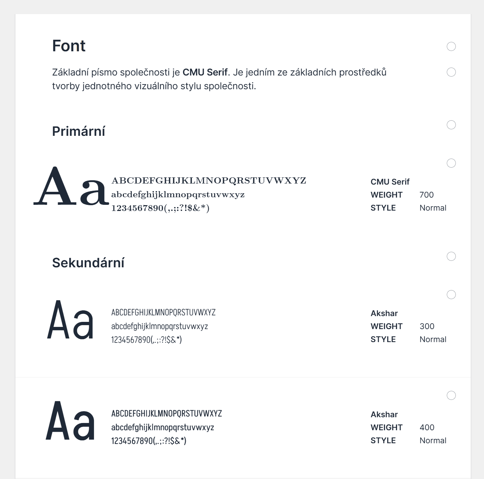Toggle the circle beside the Sekundární heading
The image size is (484, 479).
[451, 256]
